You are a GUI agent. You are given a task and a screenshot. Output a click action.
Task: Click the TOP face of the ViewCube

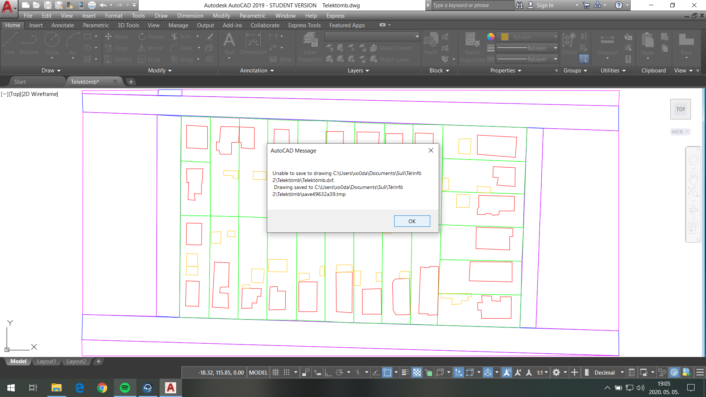click(x=680, y=109)
